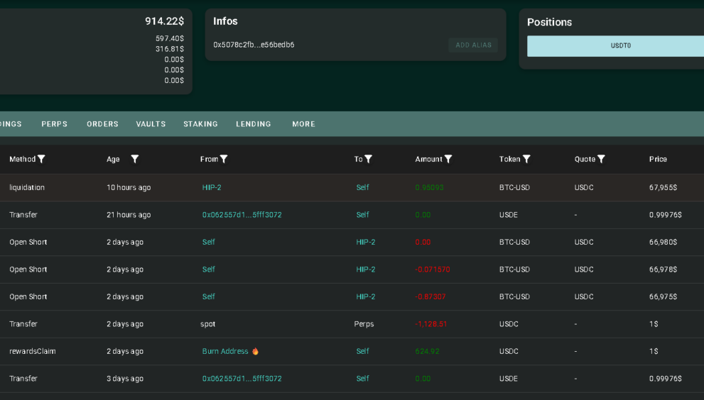Filter the Quote column
The height and width of the screenshot is (400, 704).
click(x=601, y=160)
